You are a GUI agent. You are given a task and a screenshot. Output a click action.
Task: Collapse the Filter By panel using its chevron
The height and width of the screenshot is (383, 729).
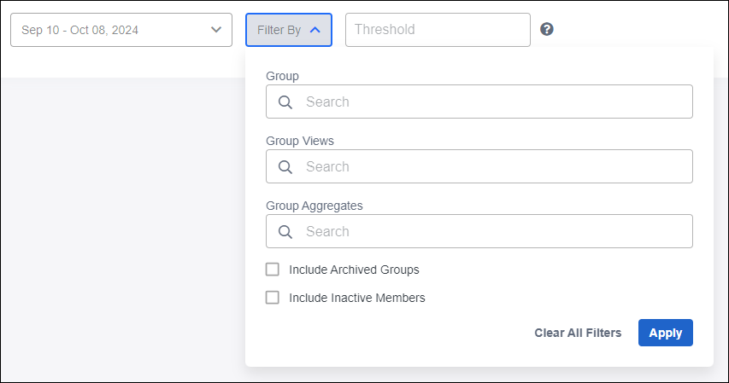coord(315,30)
